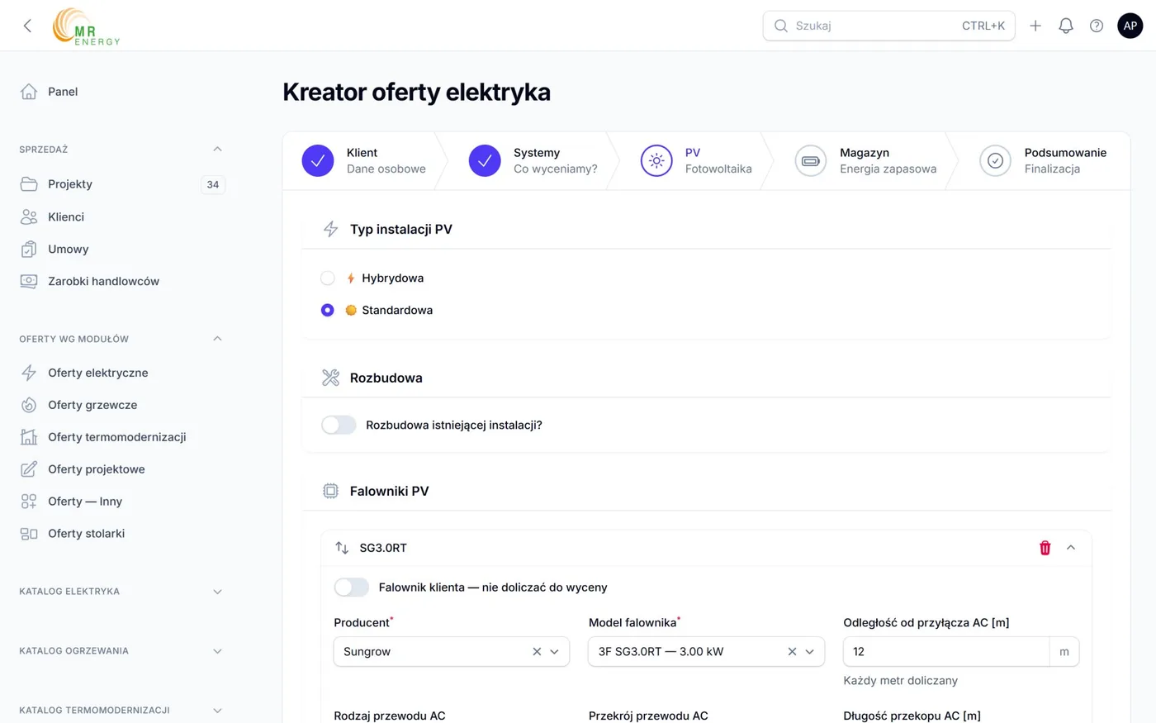Click the Magazyn battery step icon
The height and width of the screenshot is (723, 1156).
811,161
